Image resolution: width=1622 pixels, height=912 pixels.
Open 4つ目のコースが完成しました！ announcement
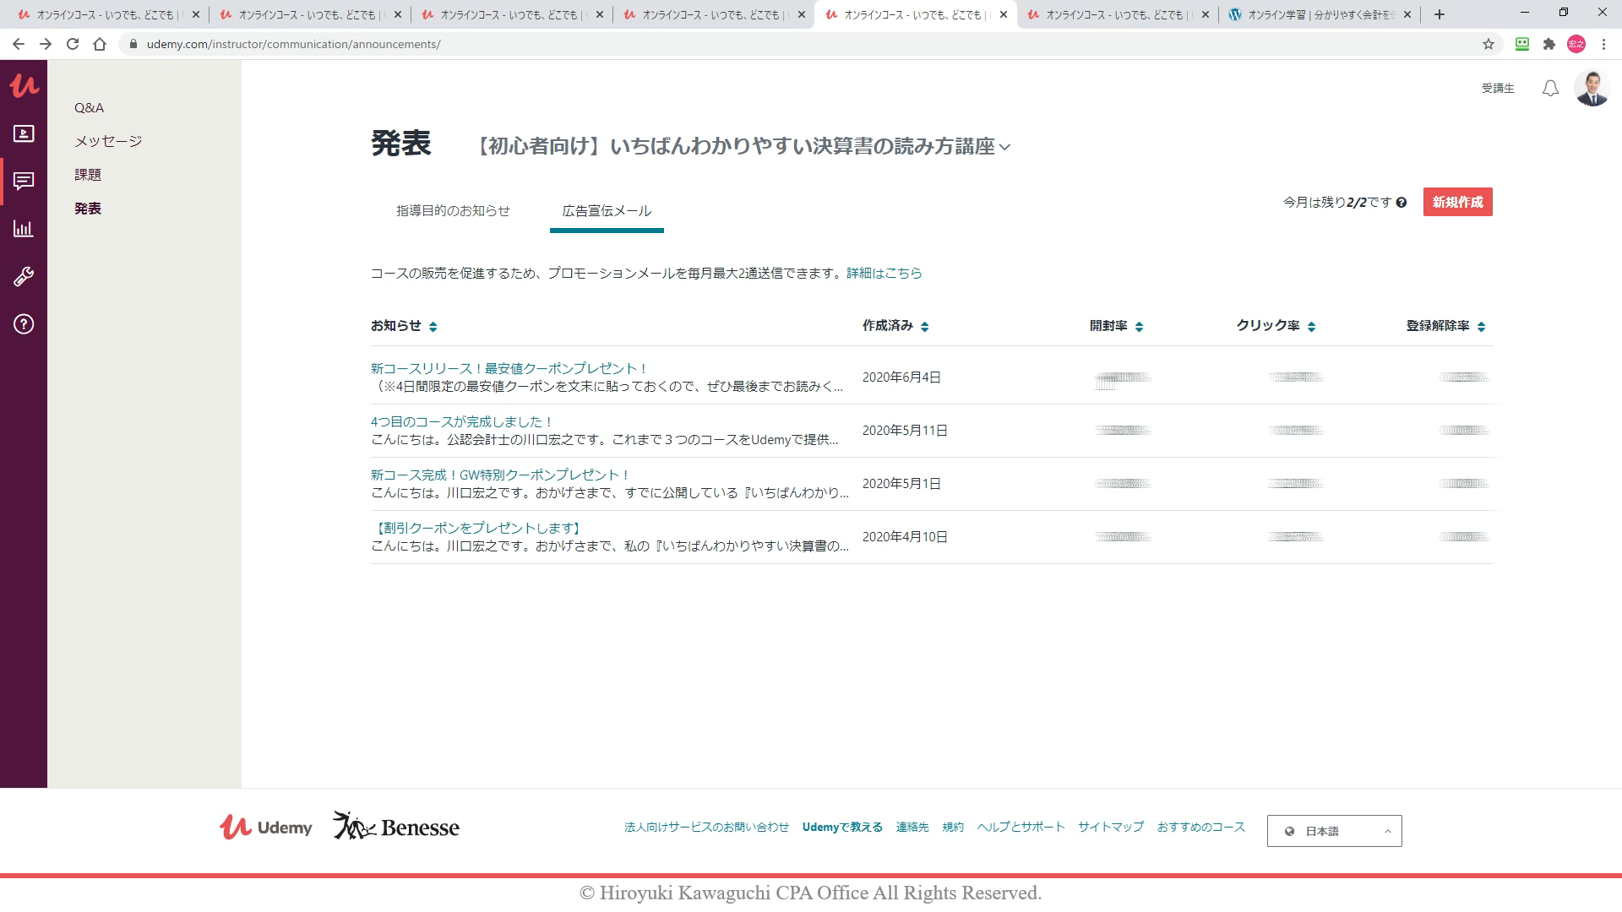[462, 421]
